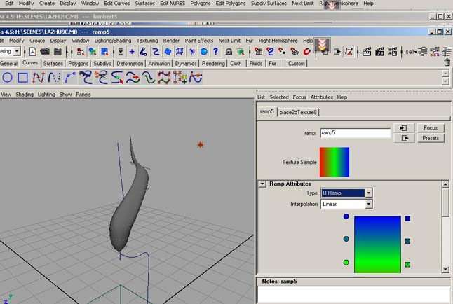Click the ramp name input field
The height and width of the screenshot is (304, 453).
[x=356, y=133]
